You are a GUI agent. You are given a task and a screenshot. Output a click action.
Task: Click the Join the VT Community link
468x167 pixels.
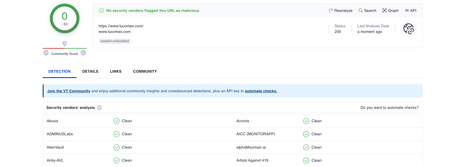[69, 91]
